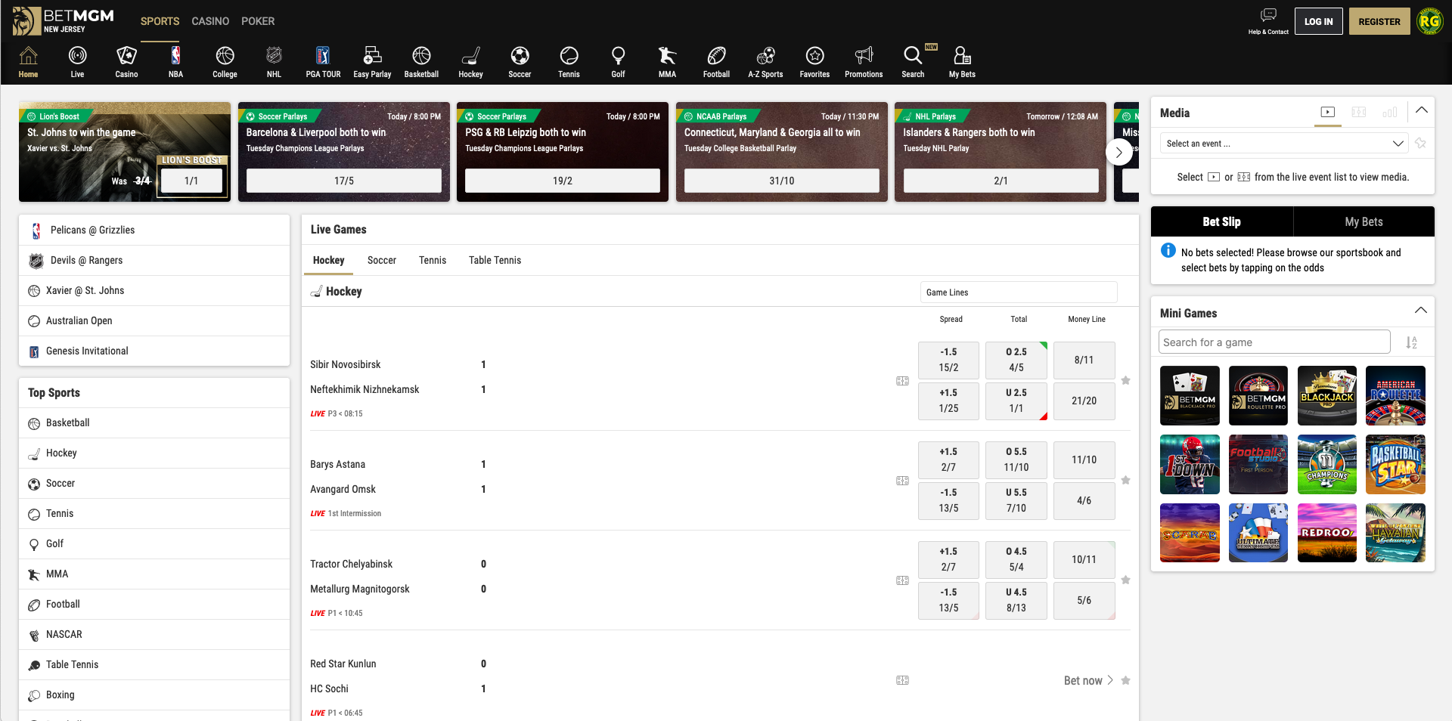Favorite the Red Star Kunlun game with star
This screenshot has width=1452, height=721.
click(1125, 680)
